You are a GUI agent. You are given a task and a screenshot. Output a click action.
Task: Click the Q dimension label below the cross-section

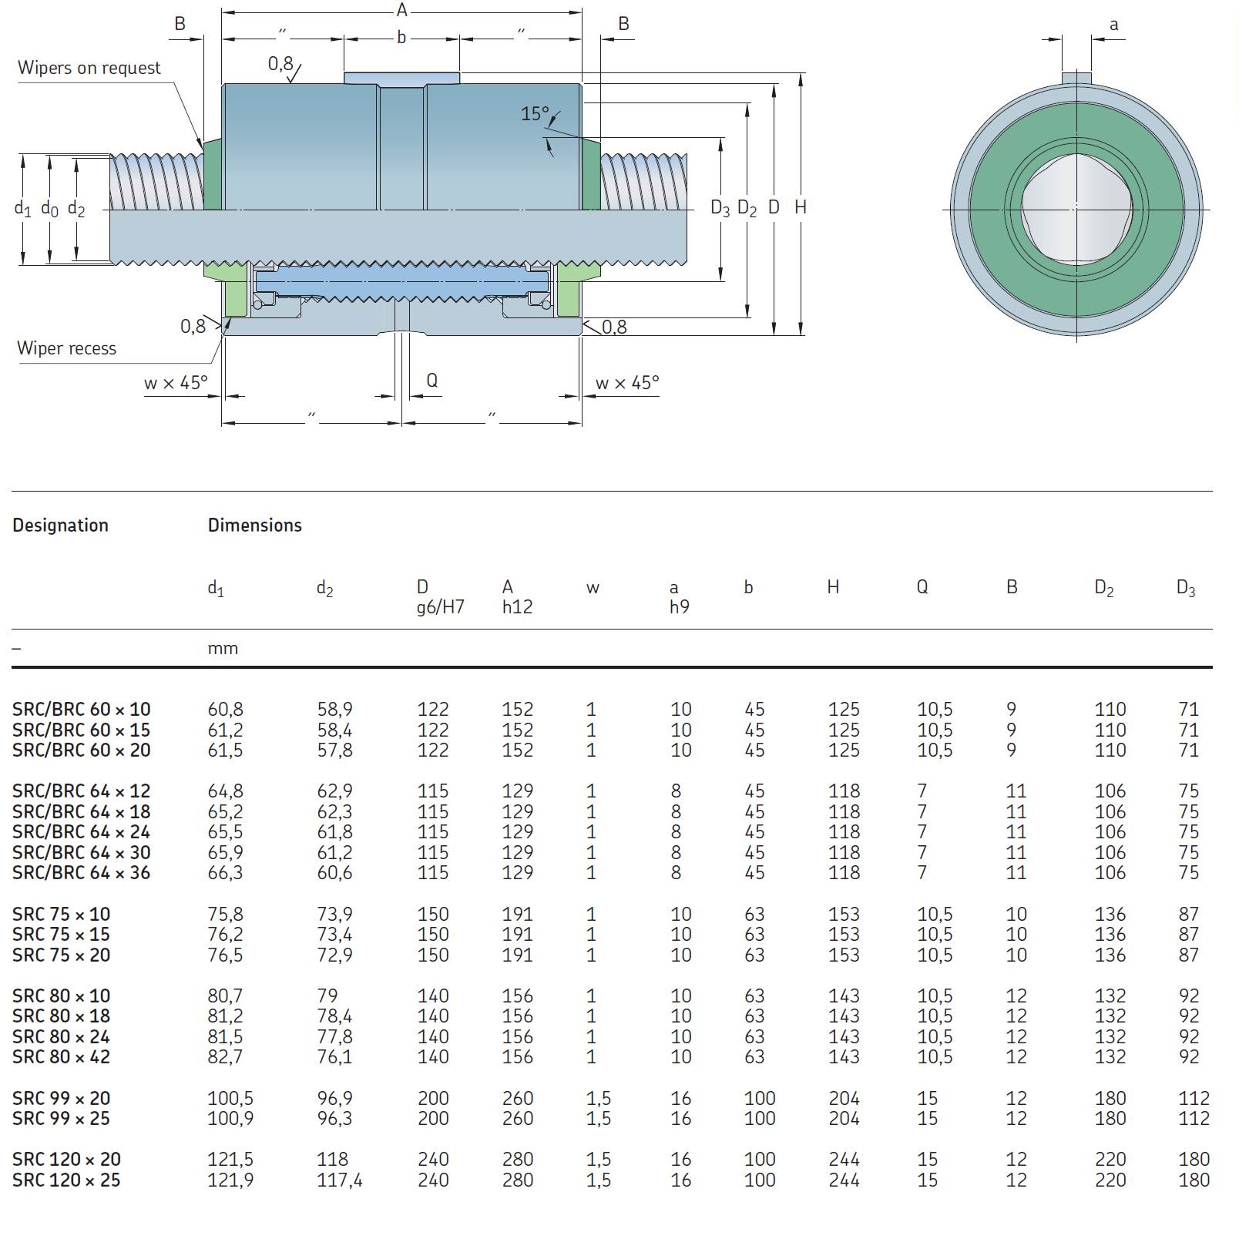[431, 380]
